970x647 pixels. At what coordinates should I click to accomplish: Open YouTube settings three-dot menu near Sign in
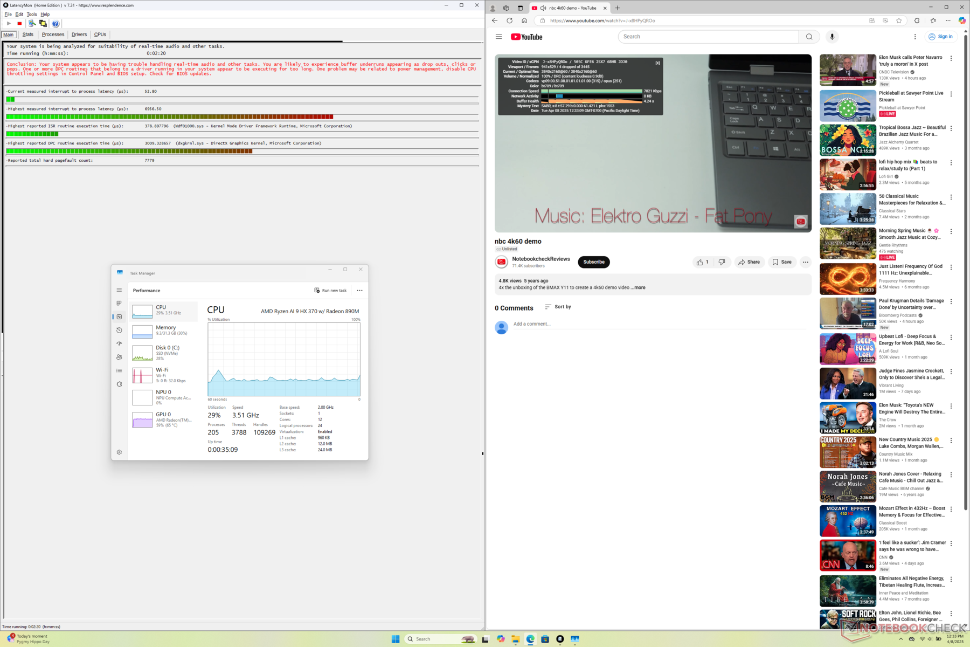[915, 37]
